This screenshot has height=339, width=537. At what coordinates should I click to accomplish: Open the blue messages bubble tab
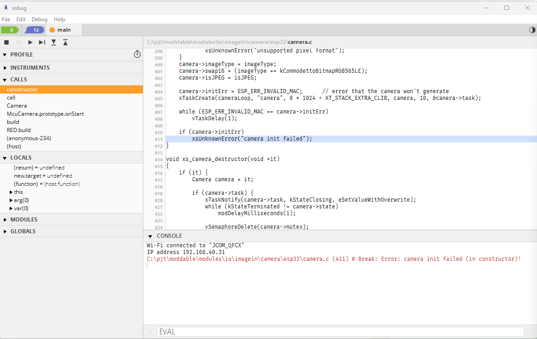pyautogui.click(x=34, y=30)
